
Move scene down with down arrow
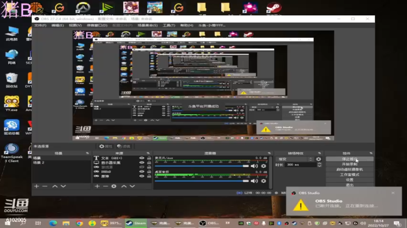click(63, 186)
